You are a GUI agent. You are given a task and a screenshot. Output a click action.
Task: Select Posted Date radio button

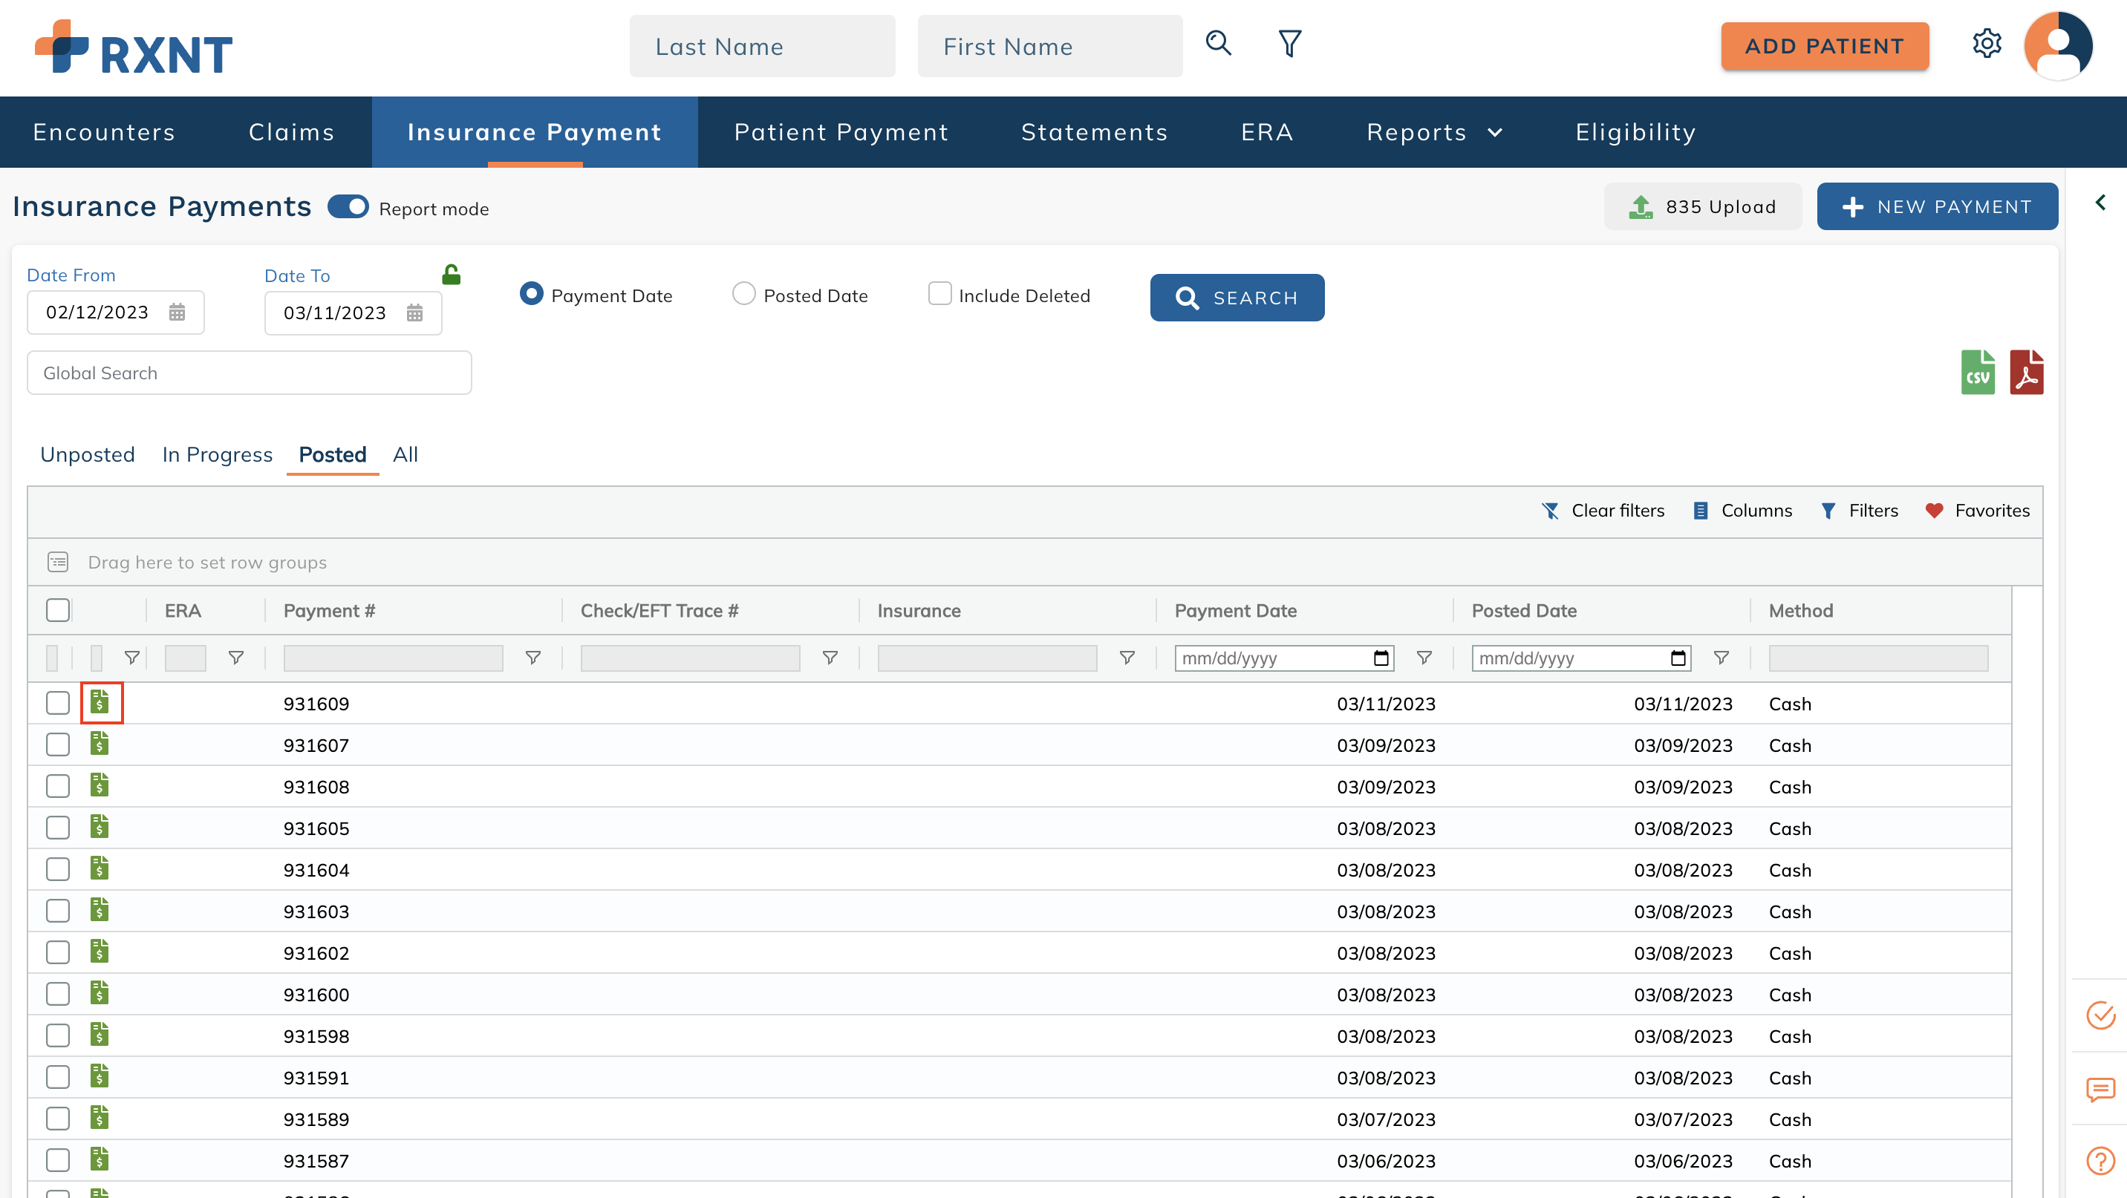click(743, 294)
